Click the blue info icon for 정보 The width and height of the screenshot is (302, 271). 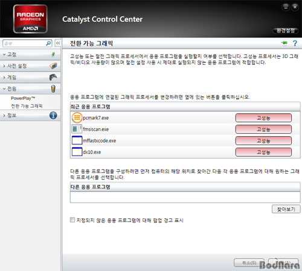click(53, 116)
